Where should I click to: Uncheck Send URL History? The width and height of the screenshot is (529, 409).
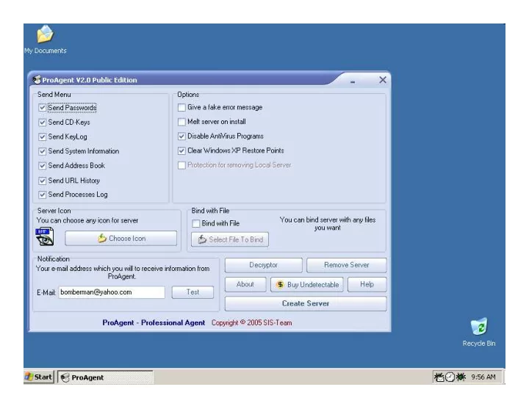click(x=42, y=181)
